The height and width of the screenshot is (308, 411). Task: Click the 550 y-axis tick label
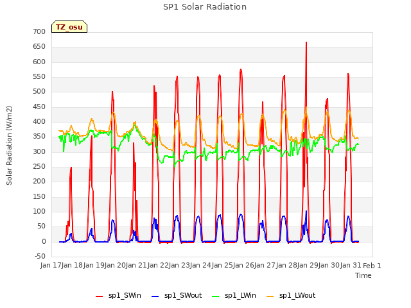click(x=39, y=77)
